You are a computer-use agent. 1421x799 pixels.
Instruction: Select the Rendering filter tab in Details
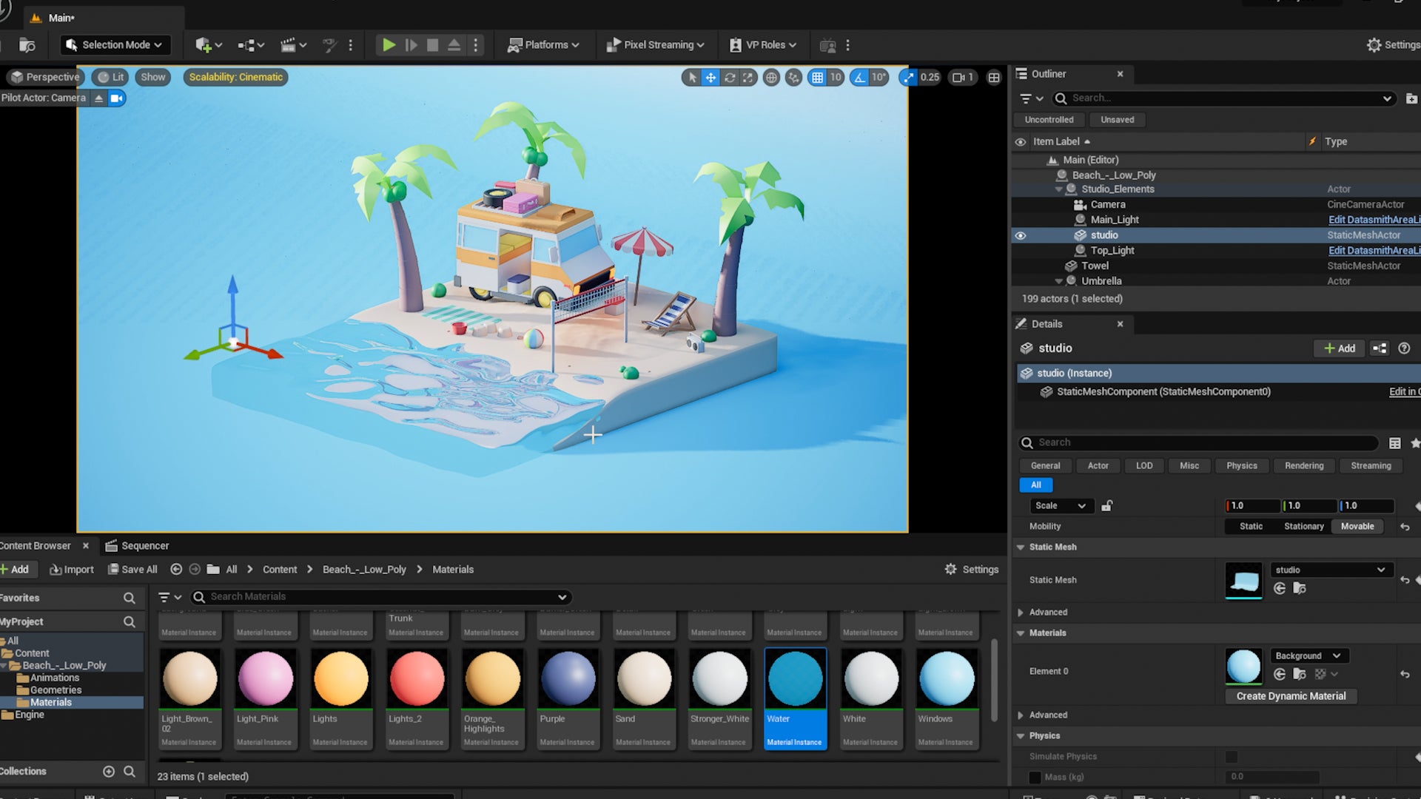[1303, 466]
